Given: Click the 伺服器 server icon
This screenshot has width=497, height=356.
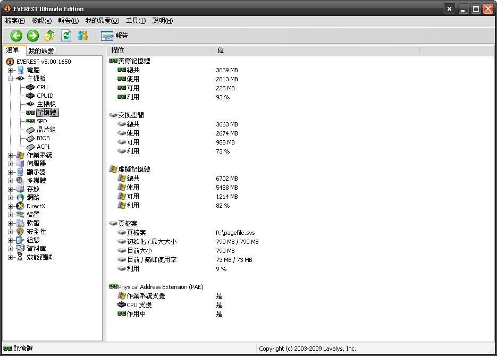Looking at the screenshot, I should (x=20, y=164).
